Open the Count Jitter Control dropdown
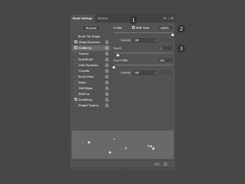The width and height of the screenshot is (245, 184). point(145,73)
